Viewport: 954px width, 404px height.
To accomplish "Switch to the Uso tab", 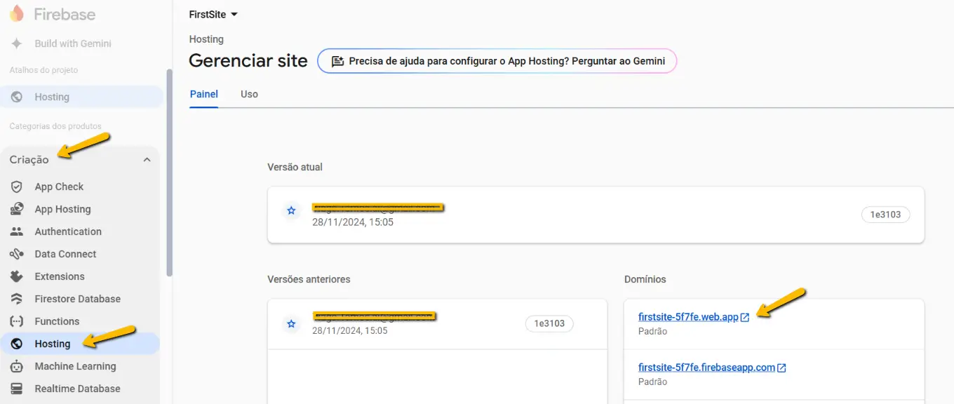I will [x=248, y=93].
